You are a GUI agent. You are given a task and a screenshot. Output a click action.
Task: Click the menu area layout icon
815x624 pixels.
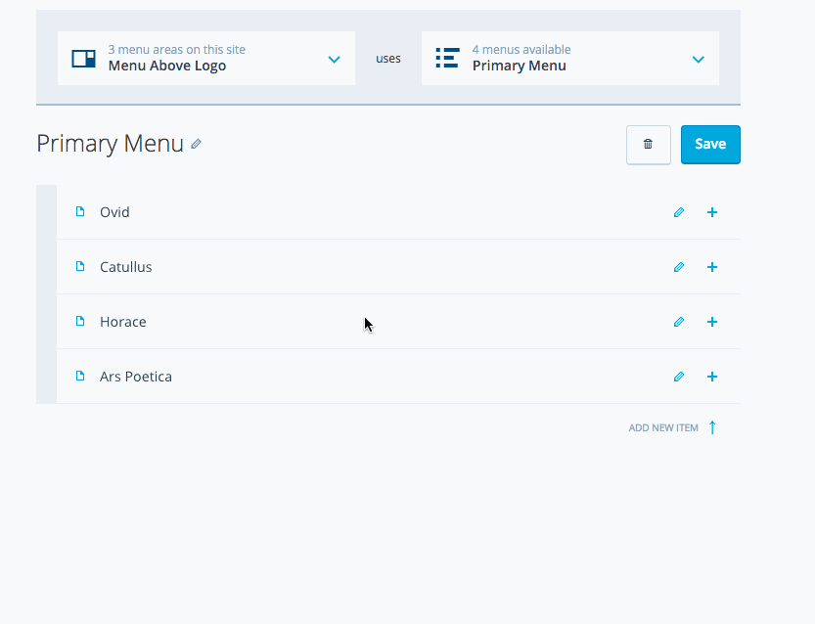[x=84, y=59]
